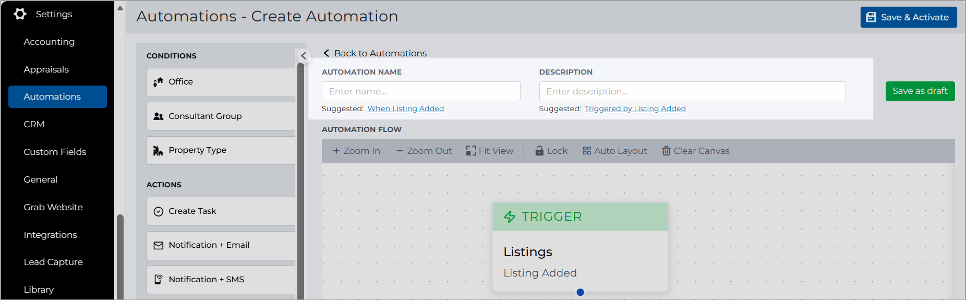Click the blue connector dot on trigger

580,292
